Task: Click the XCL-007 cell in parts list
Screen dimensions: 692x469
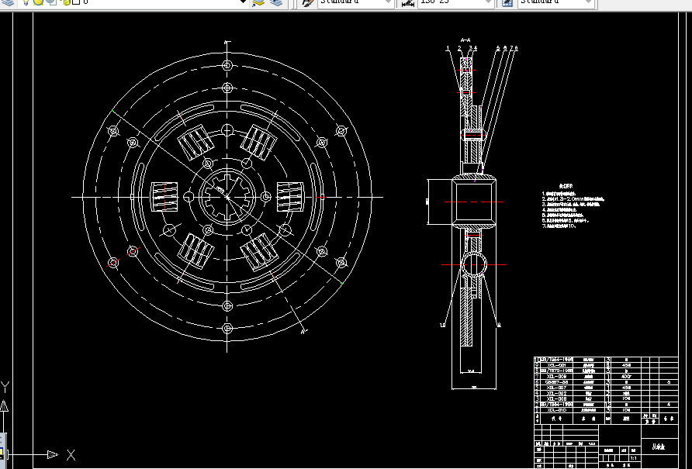Action: pyautogui.click(x=556, y=388)
